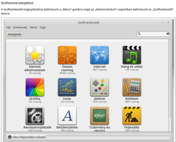Image resolution: width=176 pixels, height=142 pixels.
Task: Open the Súgó menu
Action: 43,27
